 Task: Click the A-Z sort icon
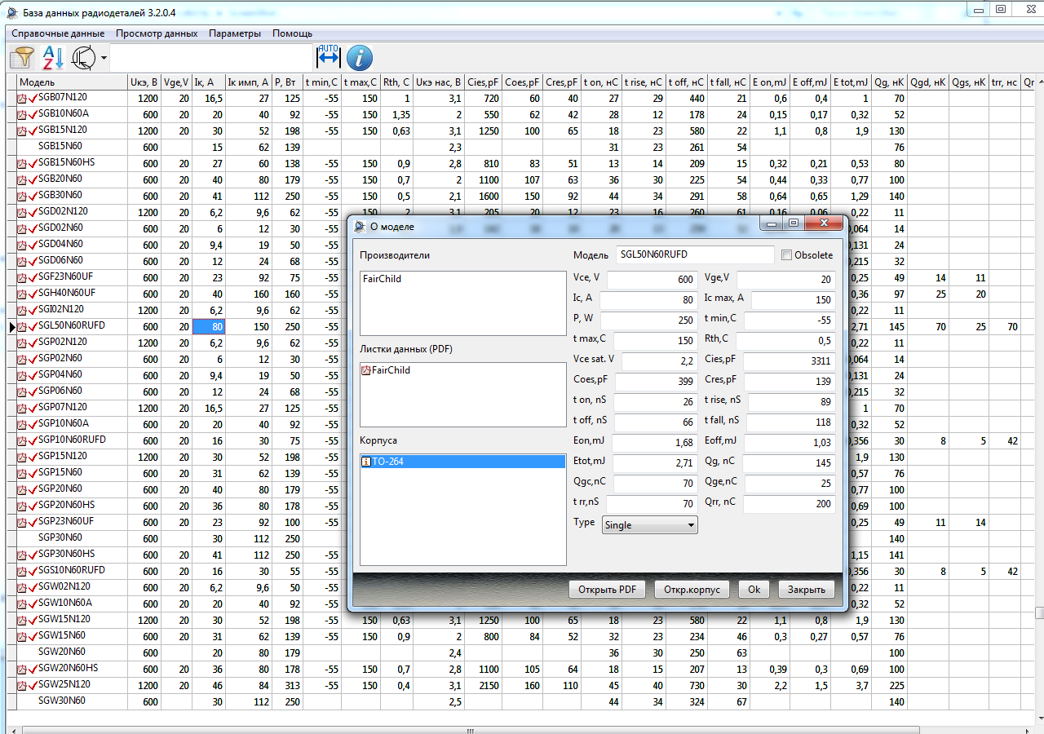tap(53, 57)
